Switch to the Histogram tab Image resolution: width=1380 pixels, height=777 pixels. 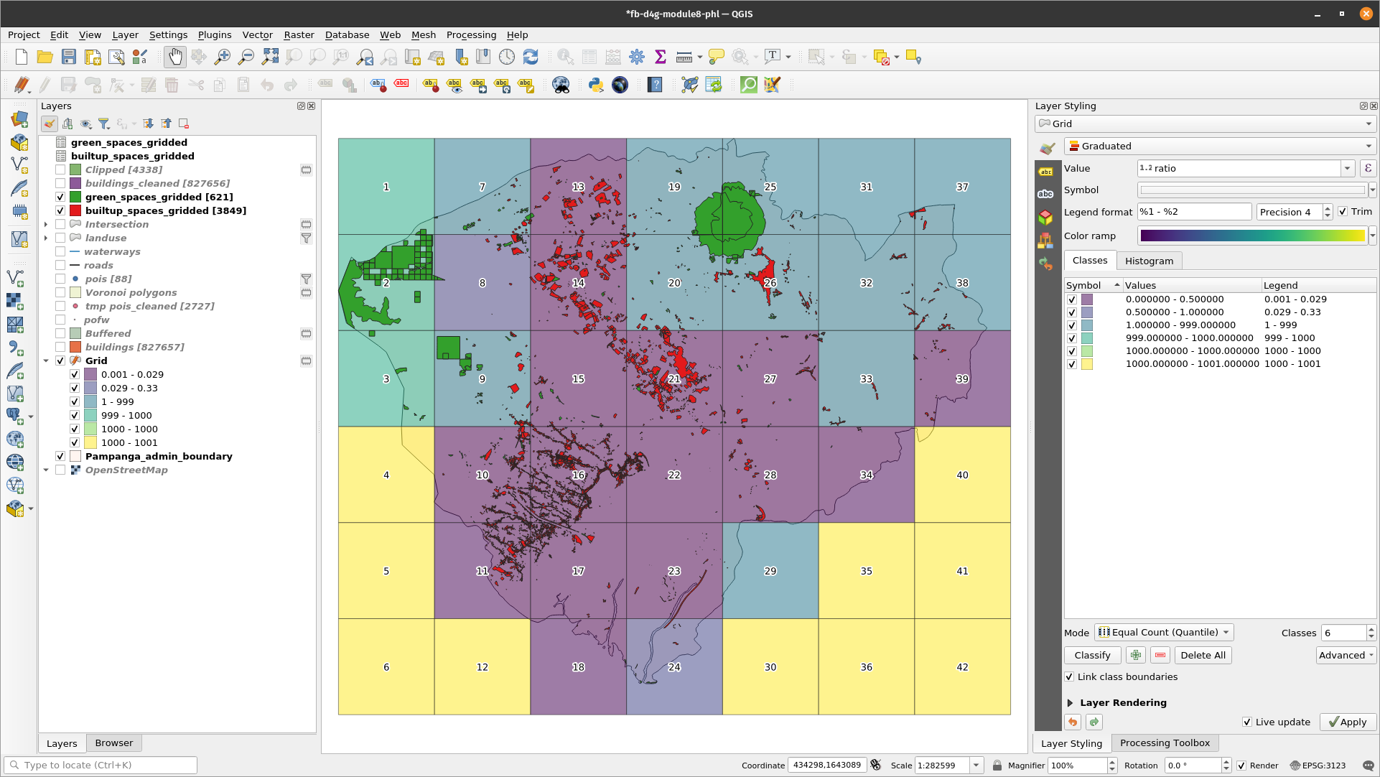1149,261
